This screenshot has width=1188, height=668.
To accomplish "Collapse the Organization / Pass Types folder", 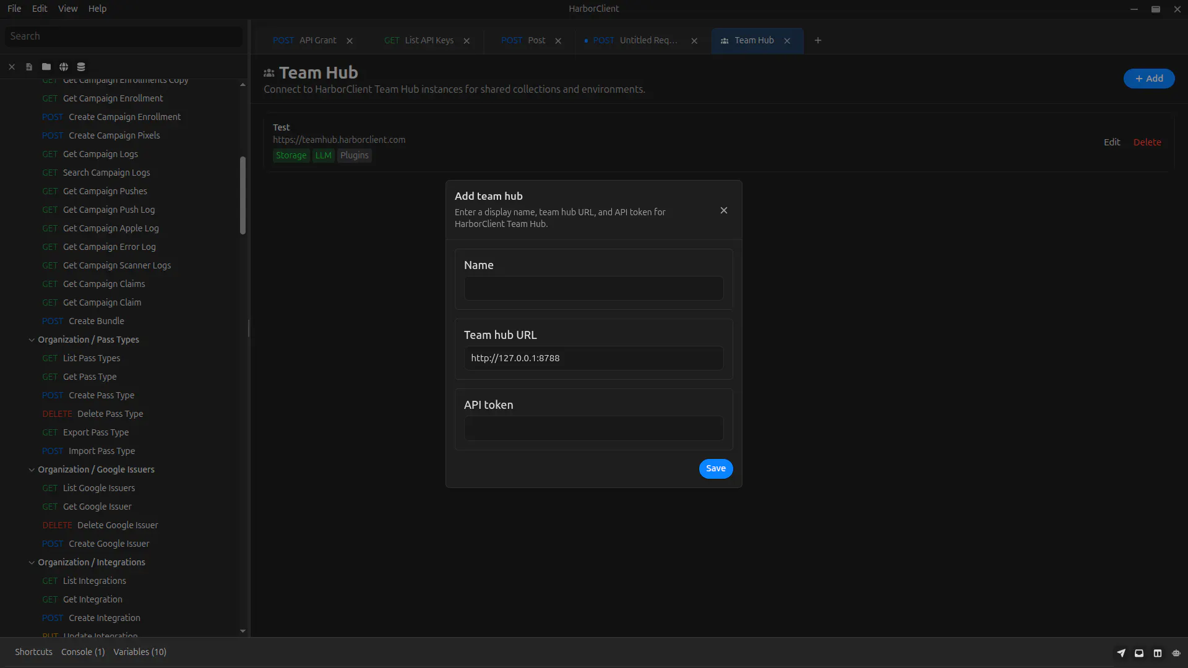I will [32, 340].
